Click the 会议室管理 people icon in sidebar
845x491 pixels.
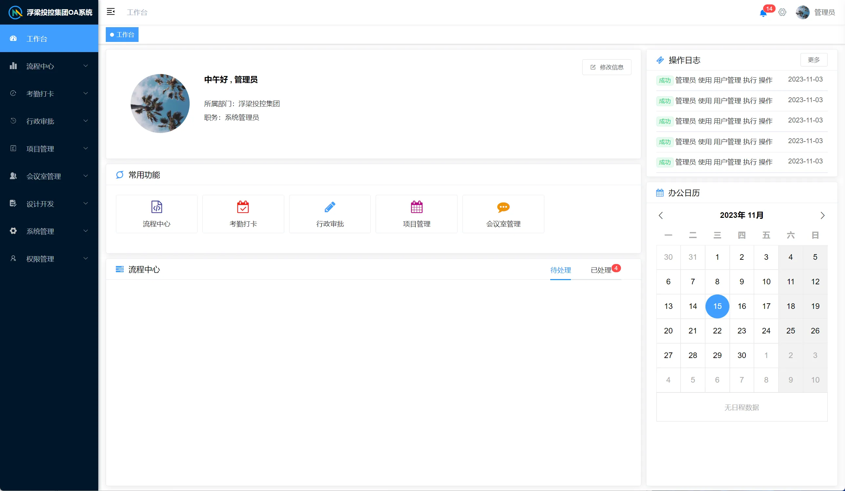pos(13,176)
